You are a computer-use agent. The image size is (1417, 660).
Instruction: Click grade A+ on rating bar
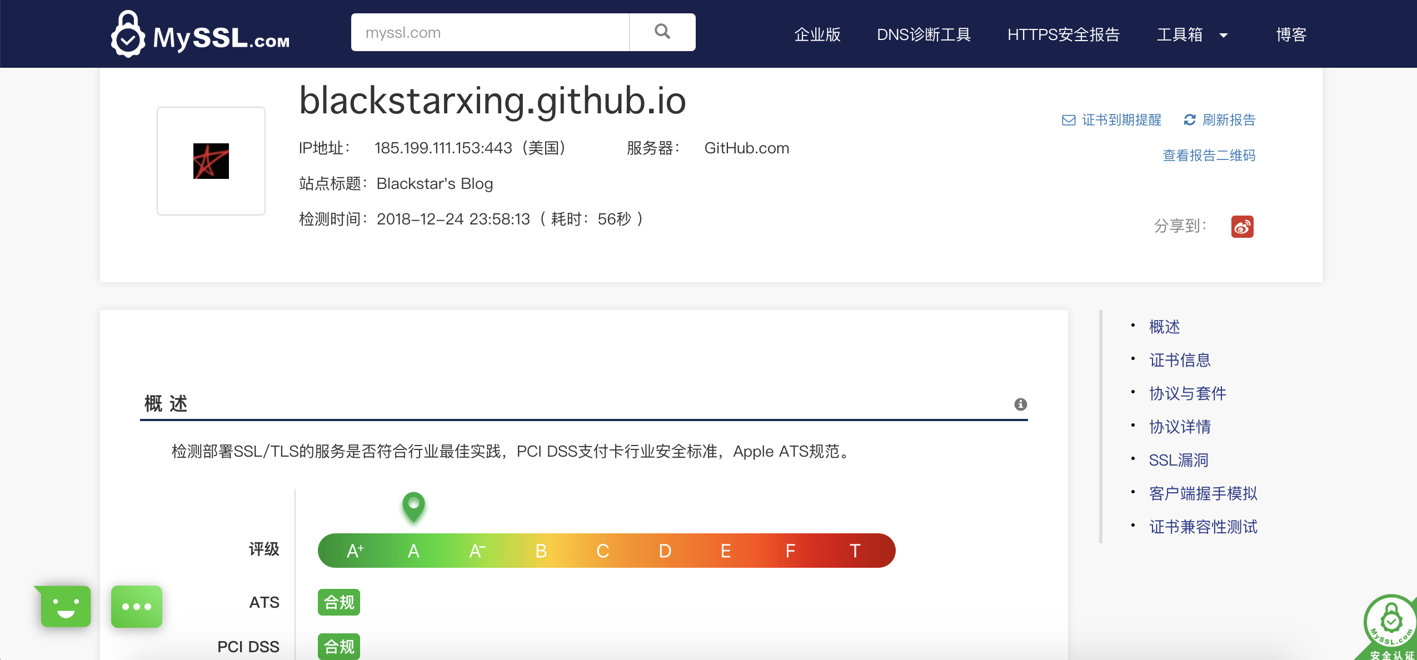pos(355,551)
